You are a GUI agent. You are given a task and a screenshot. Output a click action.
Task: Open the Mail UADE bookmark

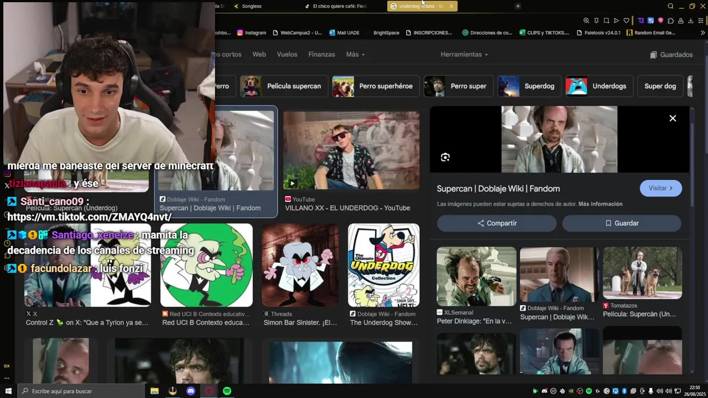pos(344,33)
